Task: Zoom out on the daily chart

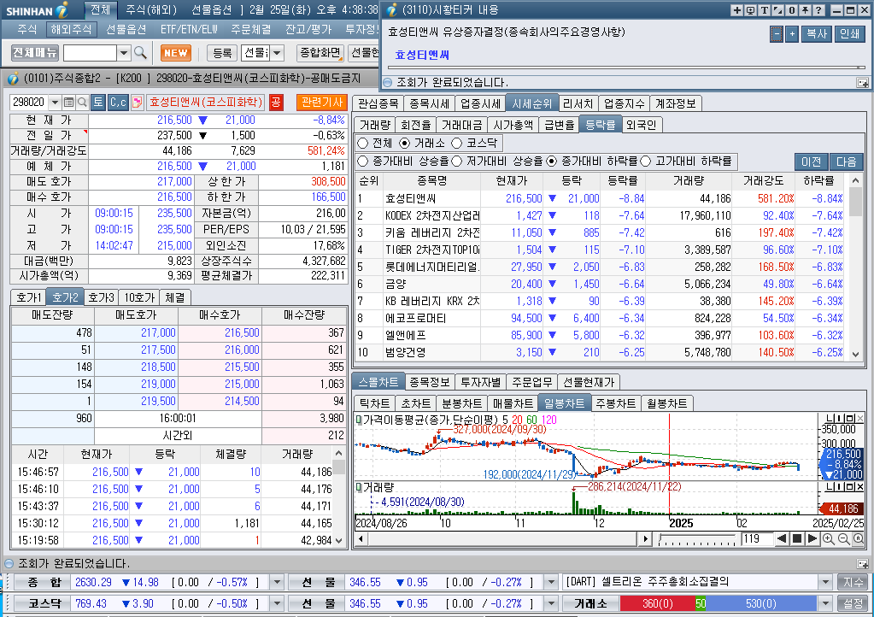Action: click(x=843, y=539)
